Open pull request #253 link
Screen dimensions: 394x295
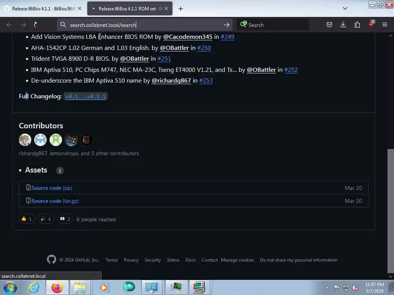[206, 81]
